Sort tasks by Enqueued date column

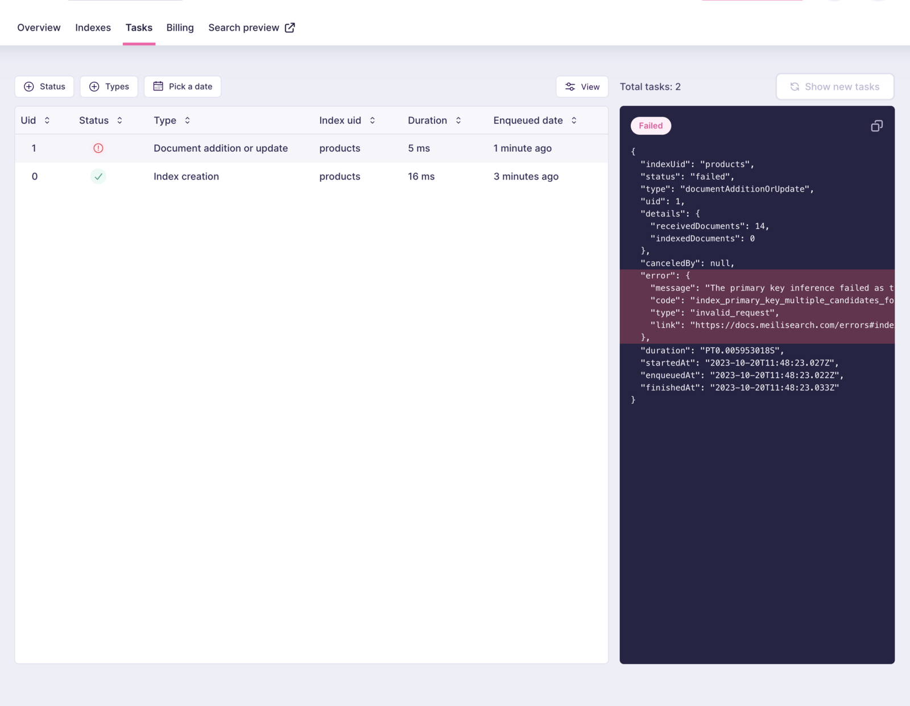(x=574, y=121)
